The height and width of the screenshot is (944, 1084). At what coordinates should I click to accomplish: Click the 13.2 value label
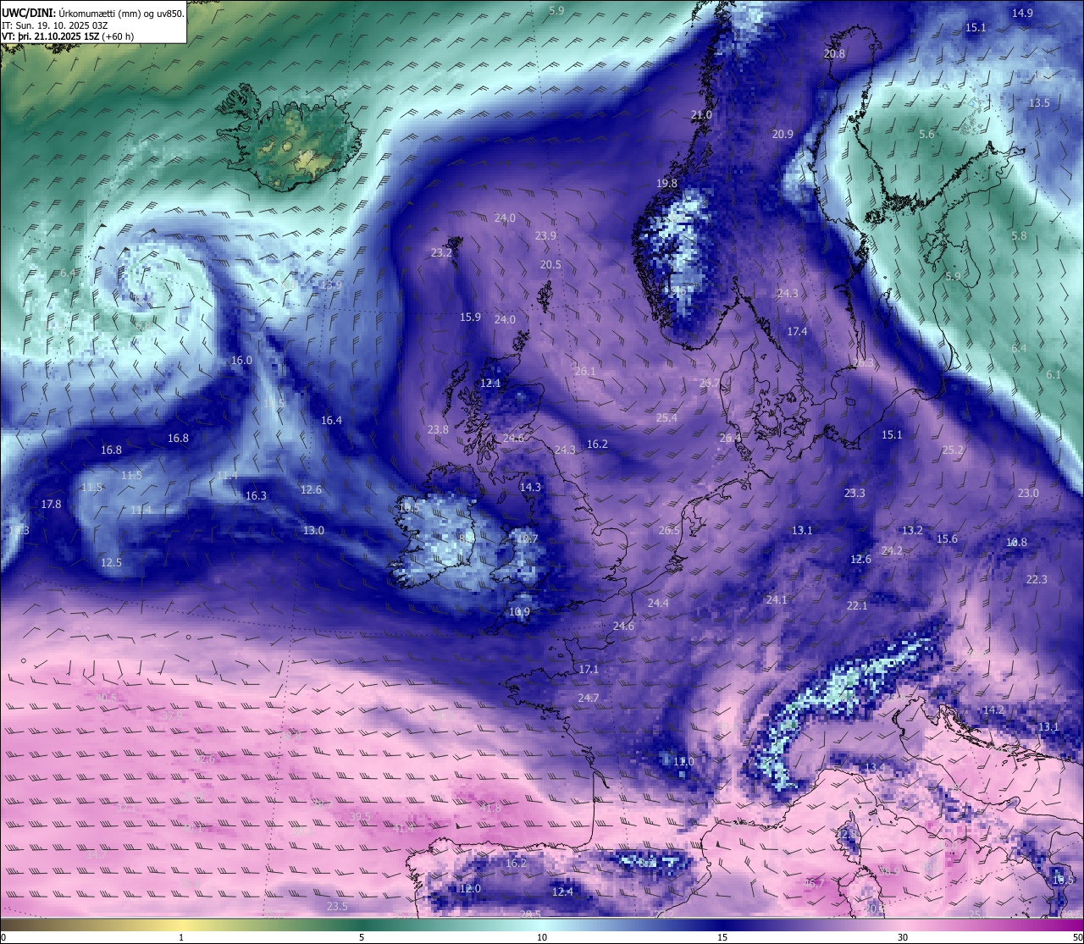tap(912, 530)
